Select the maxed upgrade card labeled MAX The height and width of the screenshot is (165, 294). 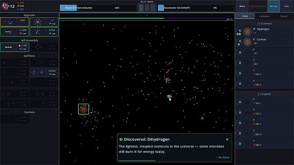15,22
